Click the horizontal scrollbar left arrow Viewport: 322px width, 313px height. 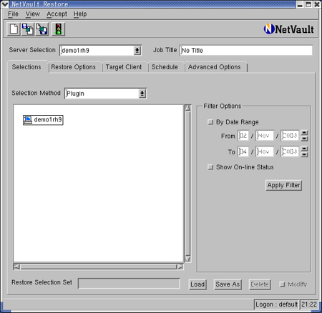(16, 267)
